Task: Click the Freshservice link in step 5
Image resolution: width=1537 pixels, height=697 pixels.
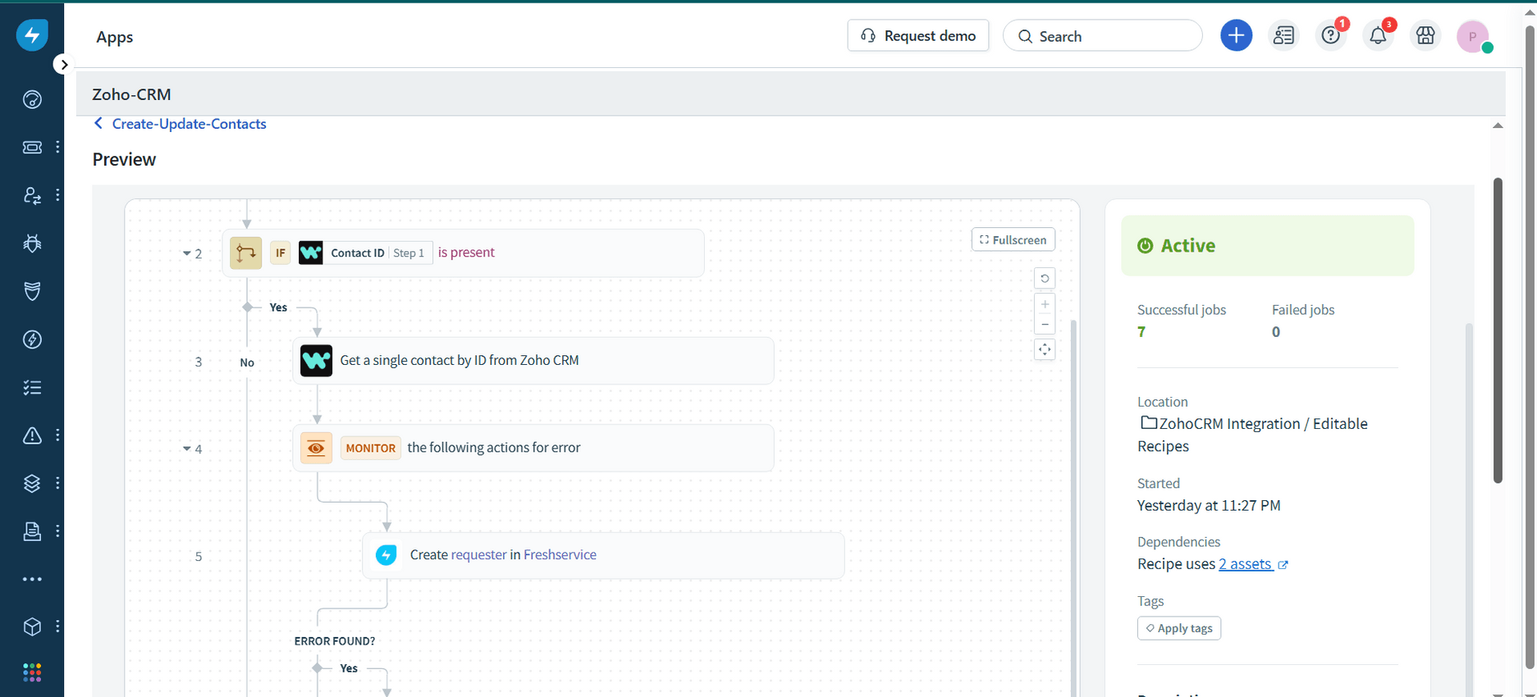Action: pyautogui.click(x=560, y=555)
